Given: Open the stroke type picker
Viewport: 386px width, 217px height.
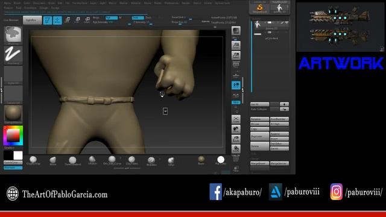Looking at the screenshot, I should [x=13, y=55].
